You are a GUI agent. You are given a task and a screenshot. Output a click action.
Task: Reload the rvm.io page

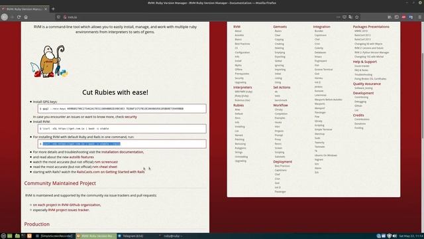pyautogui.click(x=19, y=17)
